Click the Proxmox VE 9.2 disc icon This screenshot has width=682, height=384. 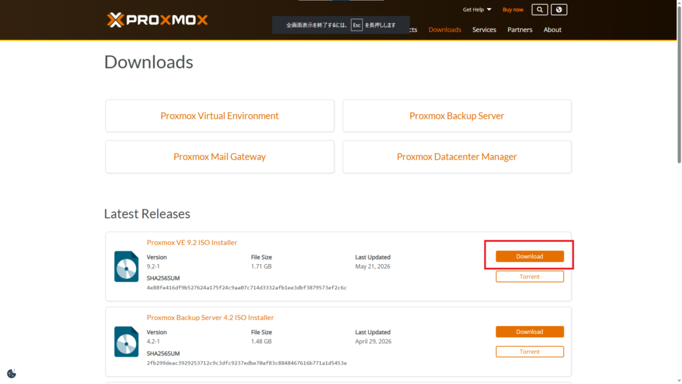(126, 267)
